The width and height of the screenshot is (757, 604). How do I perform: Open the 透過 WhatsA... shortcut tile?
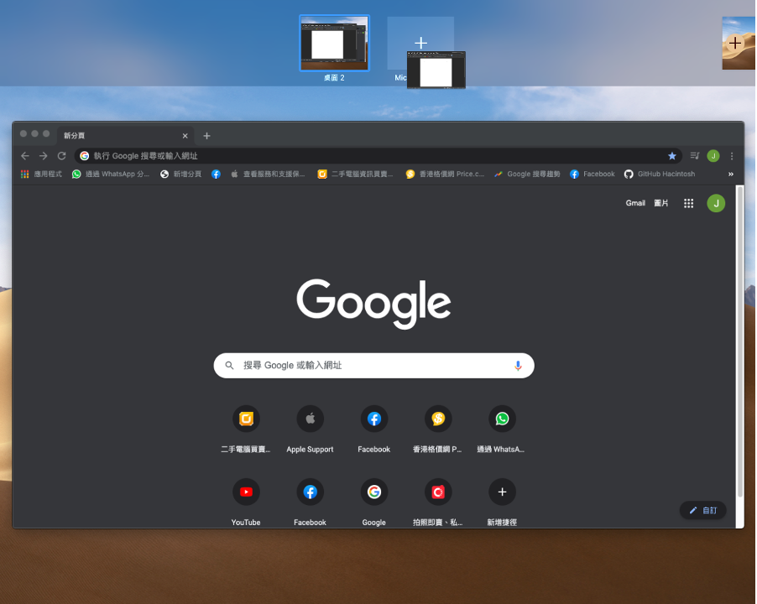coord(502,430)
